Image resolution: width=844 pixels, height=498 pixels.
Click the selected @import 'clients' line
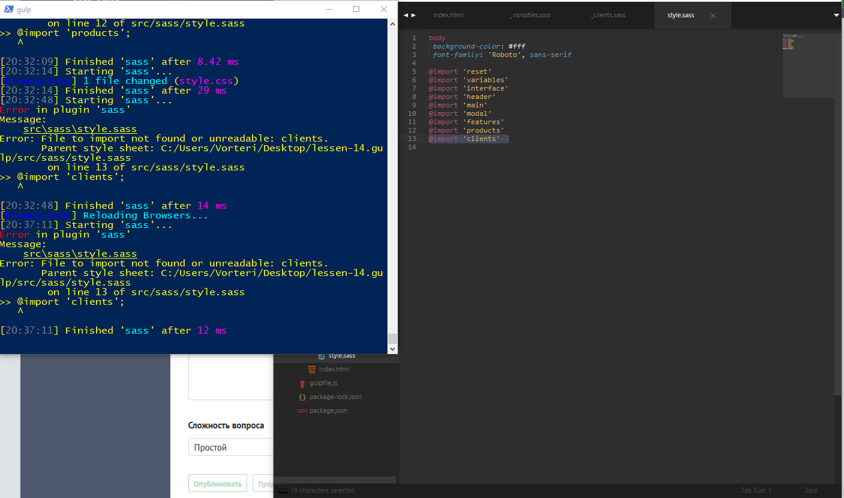tap(468, 139)
